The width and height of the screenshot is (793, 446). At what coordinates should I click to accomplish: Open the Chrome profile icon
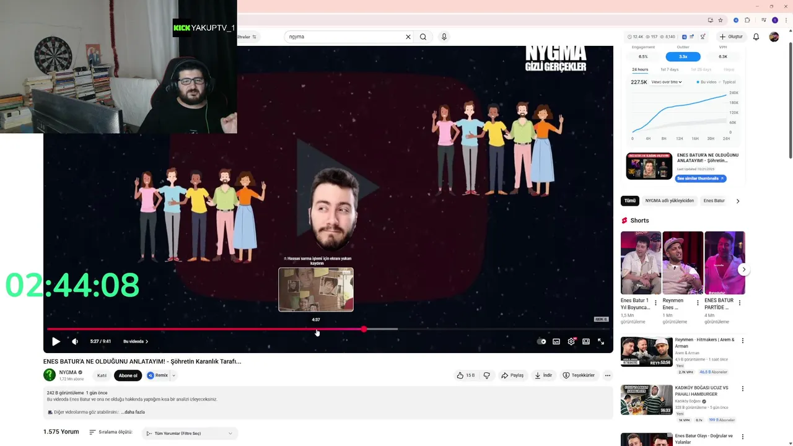(774, 20)
